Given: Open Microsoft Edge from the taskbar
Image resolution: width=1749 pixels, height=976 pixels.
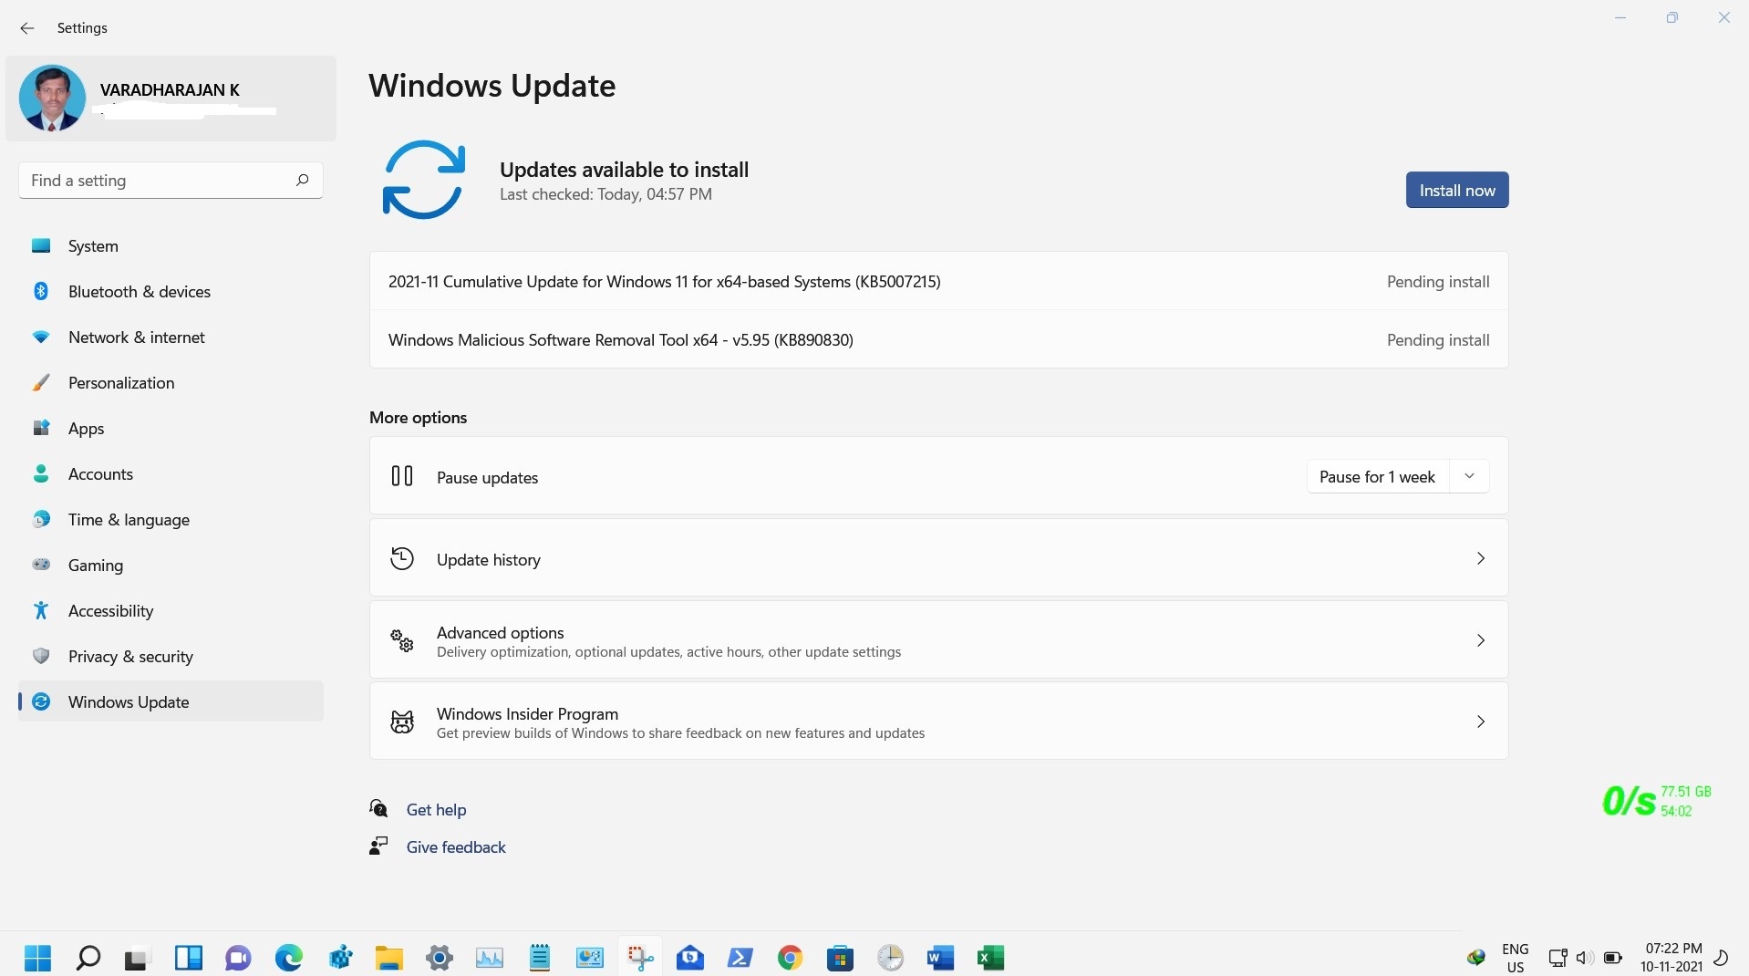Looking at the screenshot, I should [288, 958].
